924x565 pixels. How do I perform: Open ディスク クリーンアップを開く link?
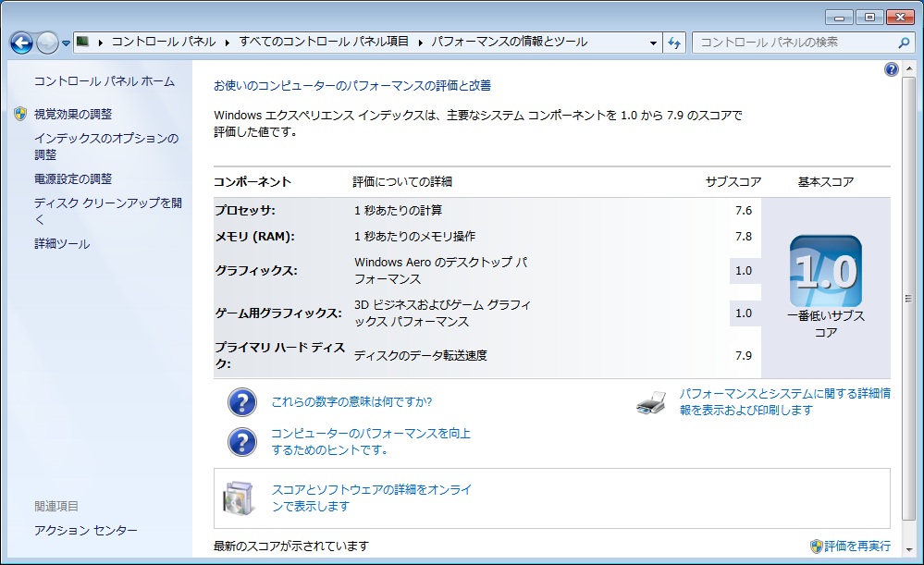coord(108,211)
